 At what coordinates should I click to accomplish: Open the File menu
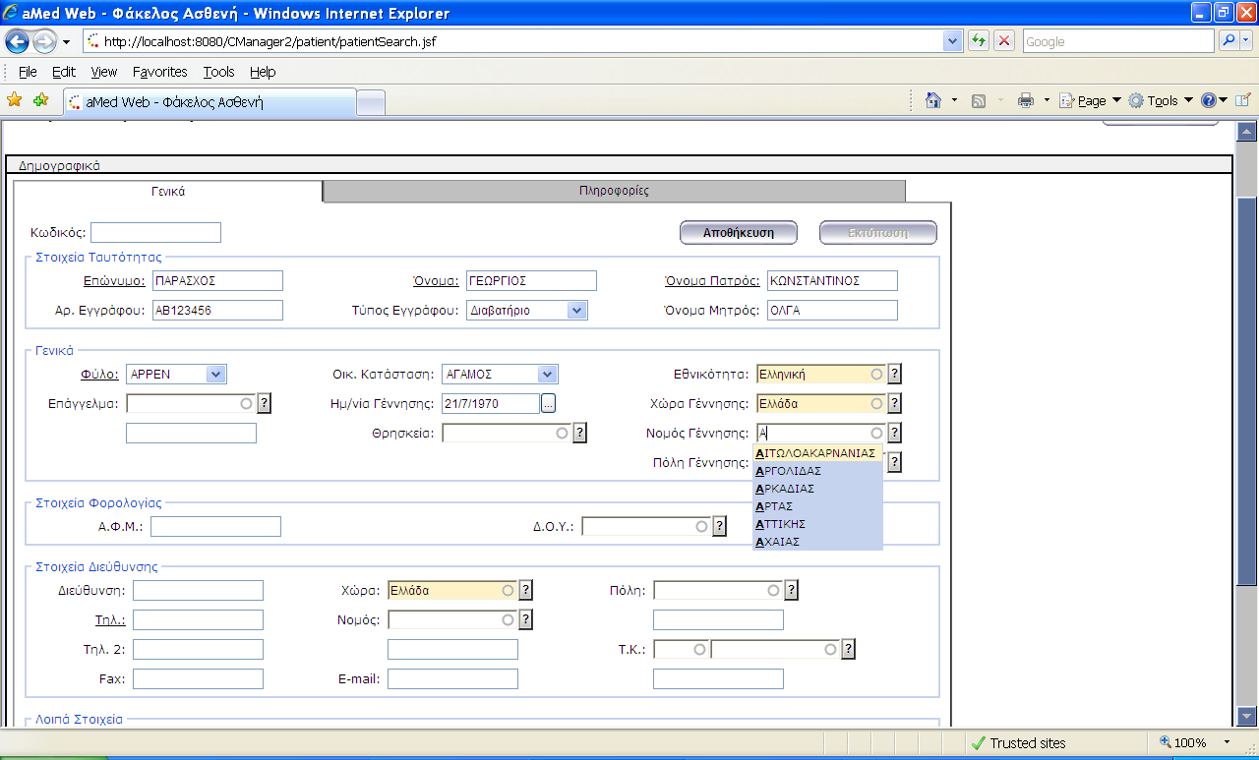28,72
